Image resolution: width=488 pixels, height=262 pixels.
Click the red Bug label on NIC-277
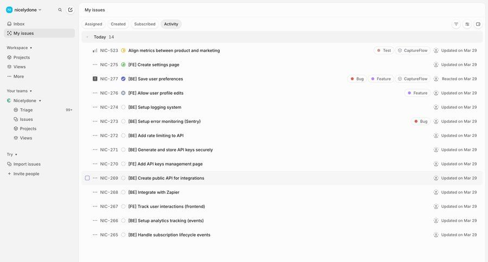coord(357,79)
